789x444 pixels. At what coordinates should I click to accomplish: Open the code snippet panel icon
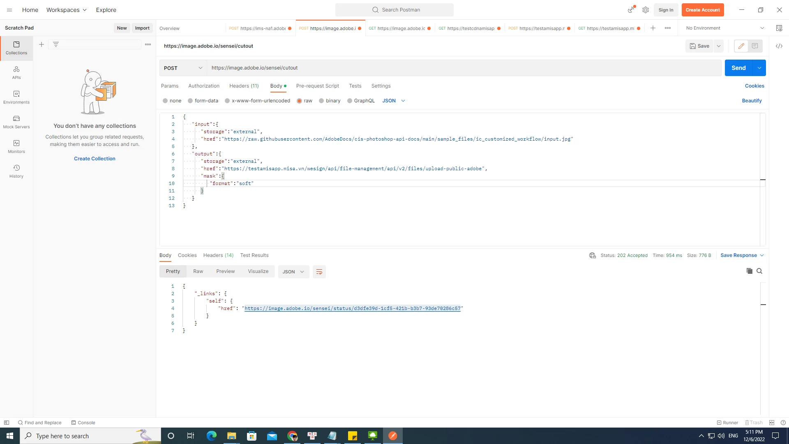click(779, 46)
